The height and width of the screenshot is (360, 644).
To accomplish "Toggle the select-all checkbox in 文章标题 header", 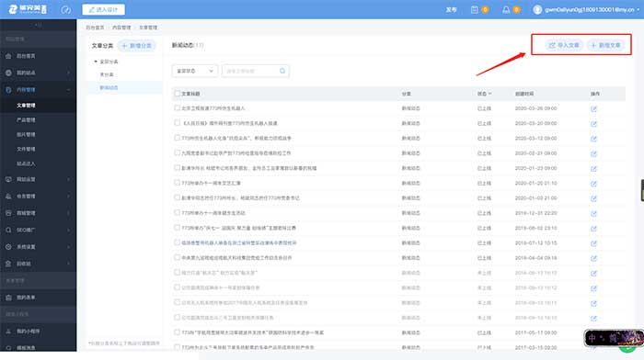I will click(177, 94).
